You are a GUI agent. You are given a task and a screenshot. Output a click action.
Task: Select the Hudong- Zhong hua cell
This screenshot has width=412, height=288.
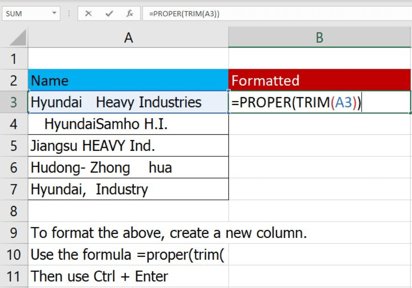tap(128, 167)
